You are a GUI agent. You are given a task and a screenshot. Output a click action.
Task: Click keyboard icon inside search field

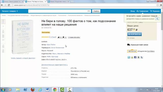pos(89,11)
